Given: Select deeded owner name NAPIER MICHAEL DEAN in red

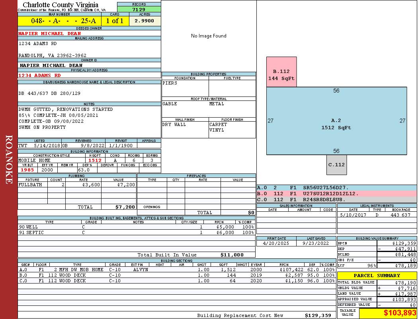Looking at the screenshot, I should click(x=50, y=33).
